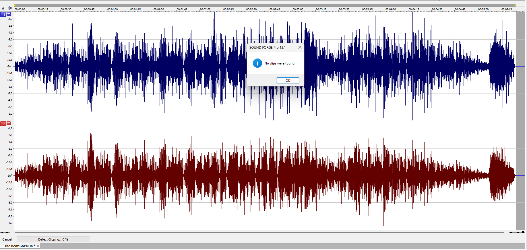This screenshot has width=527, height=250.
Task: Close The Beat Goes On tab
Action: click(x=38, y=246)
